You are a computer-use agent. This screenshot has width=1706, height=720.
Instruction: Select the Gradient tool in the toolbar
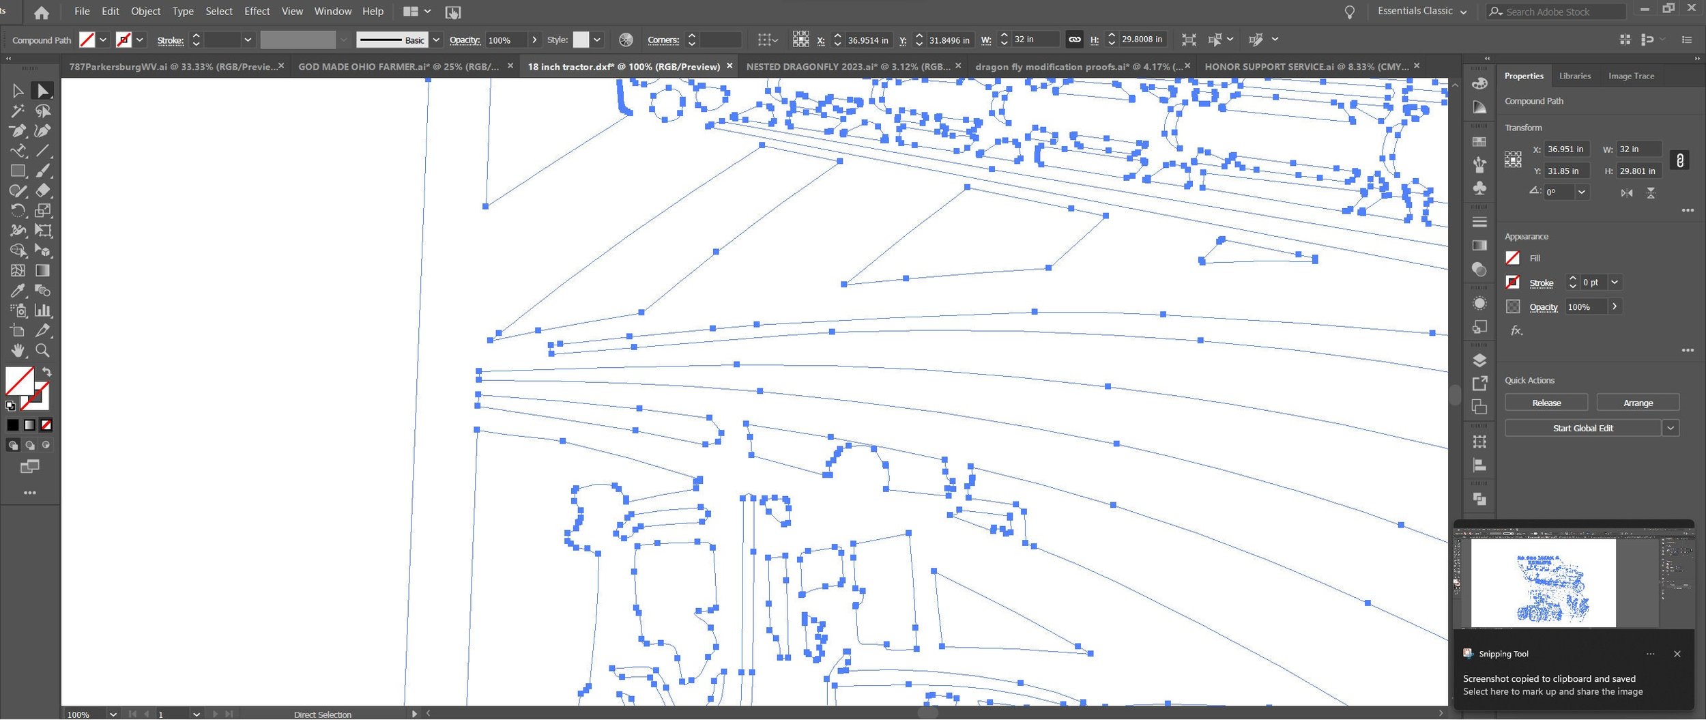tap(43, 270)
